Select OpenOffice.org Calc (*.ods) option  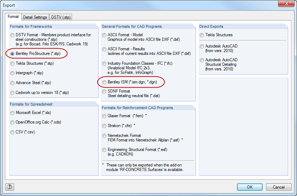pyautogui.click(x=12, y=122)
